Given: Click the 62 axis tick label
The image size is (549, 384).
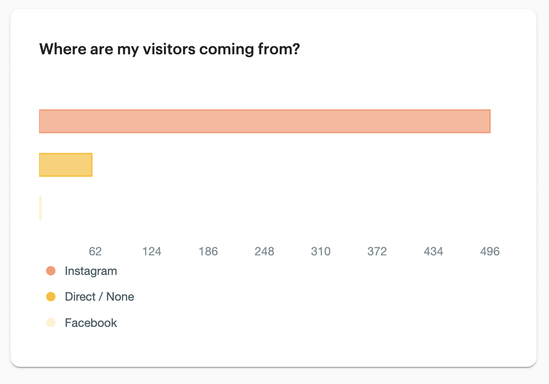Looking at the screenshot, I should coord(95,251).
